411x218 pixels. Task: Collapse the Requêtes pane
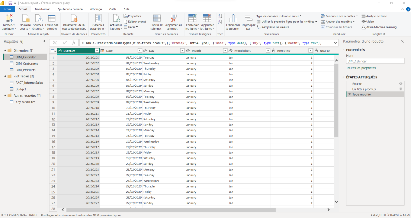pyautogui.click(x=44, y=41)
